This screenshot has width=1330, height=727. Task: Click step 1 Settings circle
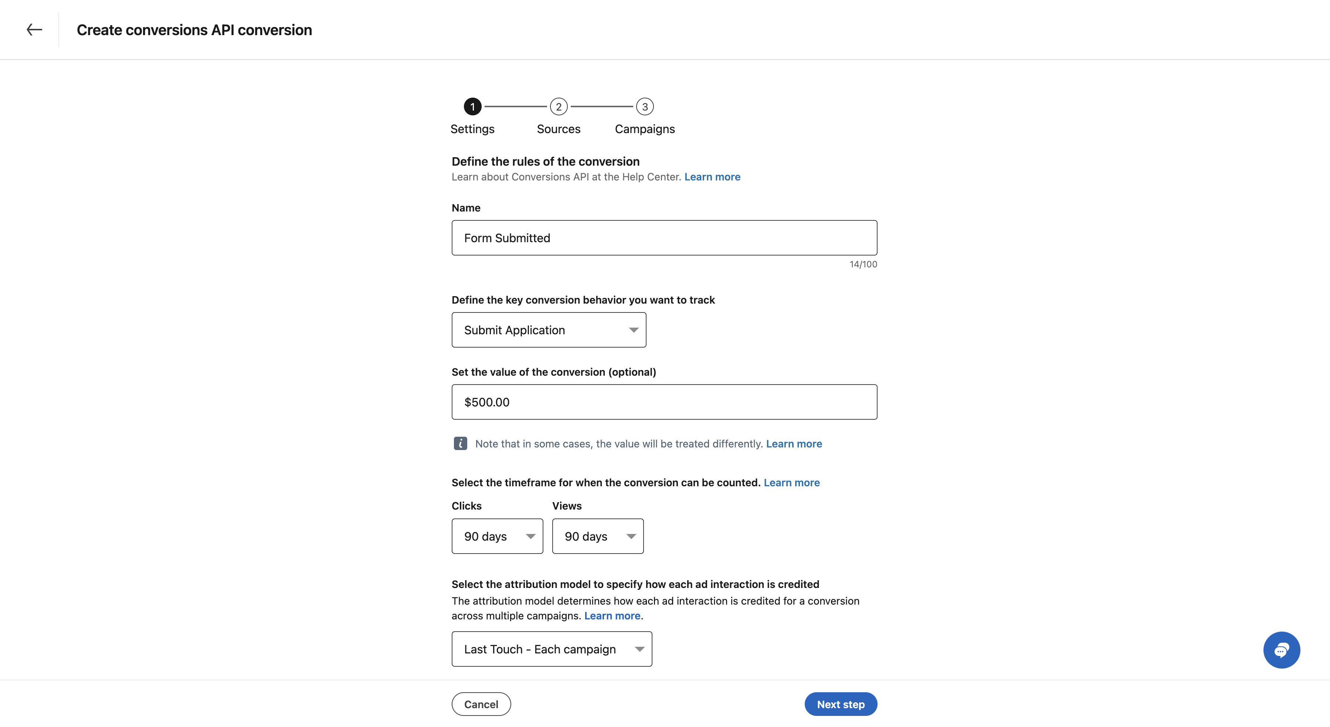pos(472,107)
